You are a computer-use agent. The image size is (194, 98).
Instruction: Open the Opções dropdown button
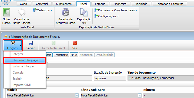(13, 45)
